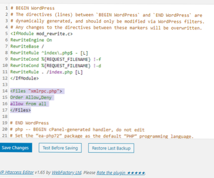This screenshot has height=178, width=214.
Task: Click the comment line starting 'dynamically generated'
Action: [107, 21]
